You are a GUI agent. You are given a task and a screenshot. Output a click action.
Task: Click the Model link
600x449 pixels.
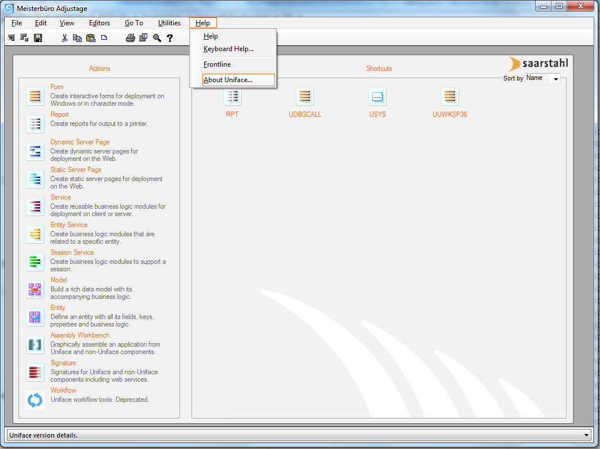click(x=59, y=280)
